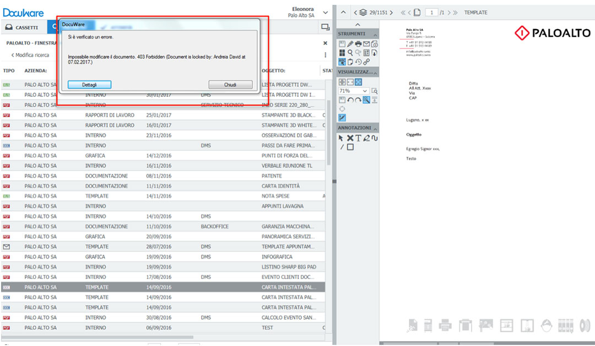Select the freehand curve annotation tool
This screenshot has height=346, width=595.
(375, 138)
